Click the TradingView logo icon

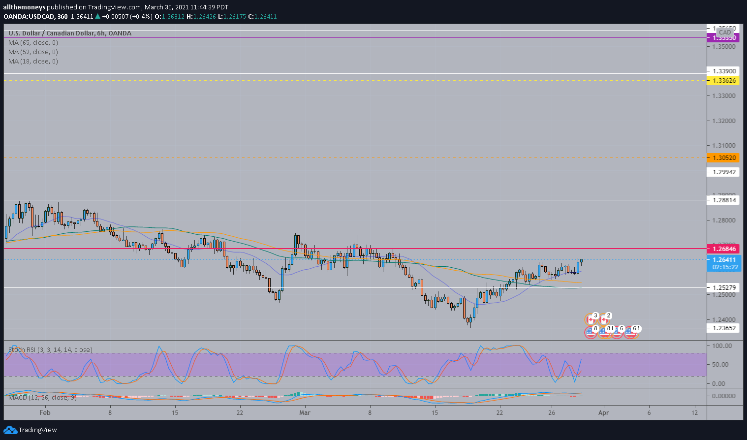(10, 430)
